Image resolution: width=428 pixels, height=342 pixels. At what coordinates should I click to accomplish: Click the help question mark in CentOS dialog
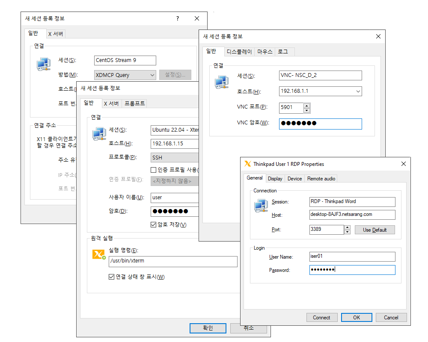point(178,18)
